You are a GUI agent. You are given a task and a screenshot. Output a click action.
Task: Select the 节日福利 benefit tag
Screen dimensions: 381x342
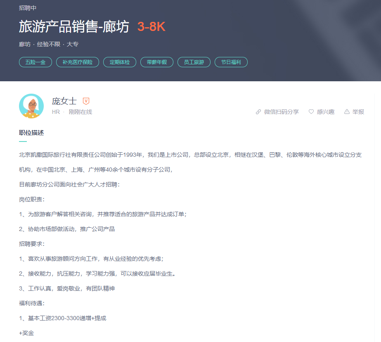coord(231,62)
